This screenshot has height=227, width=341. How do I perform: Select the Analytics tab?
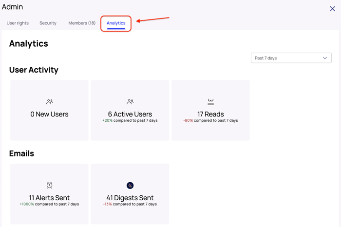116,23
